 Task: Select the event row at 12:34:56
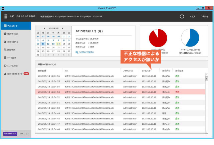coord(120,76)
